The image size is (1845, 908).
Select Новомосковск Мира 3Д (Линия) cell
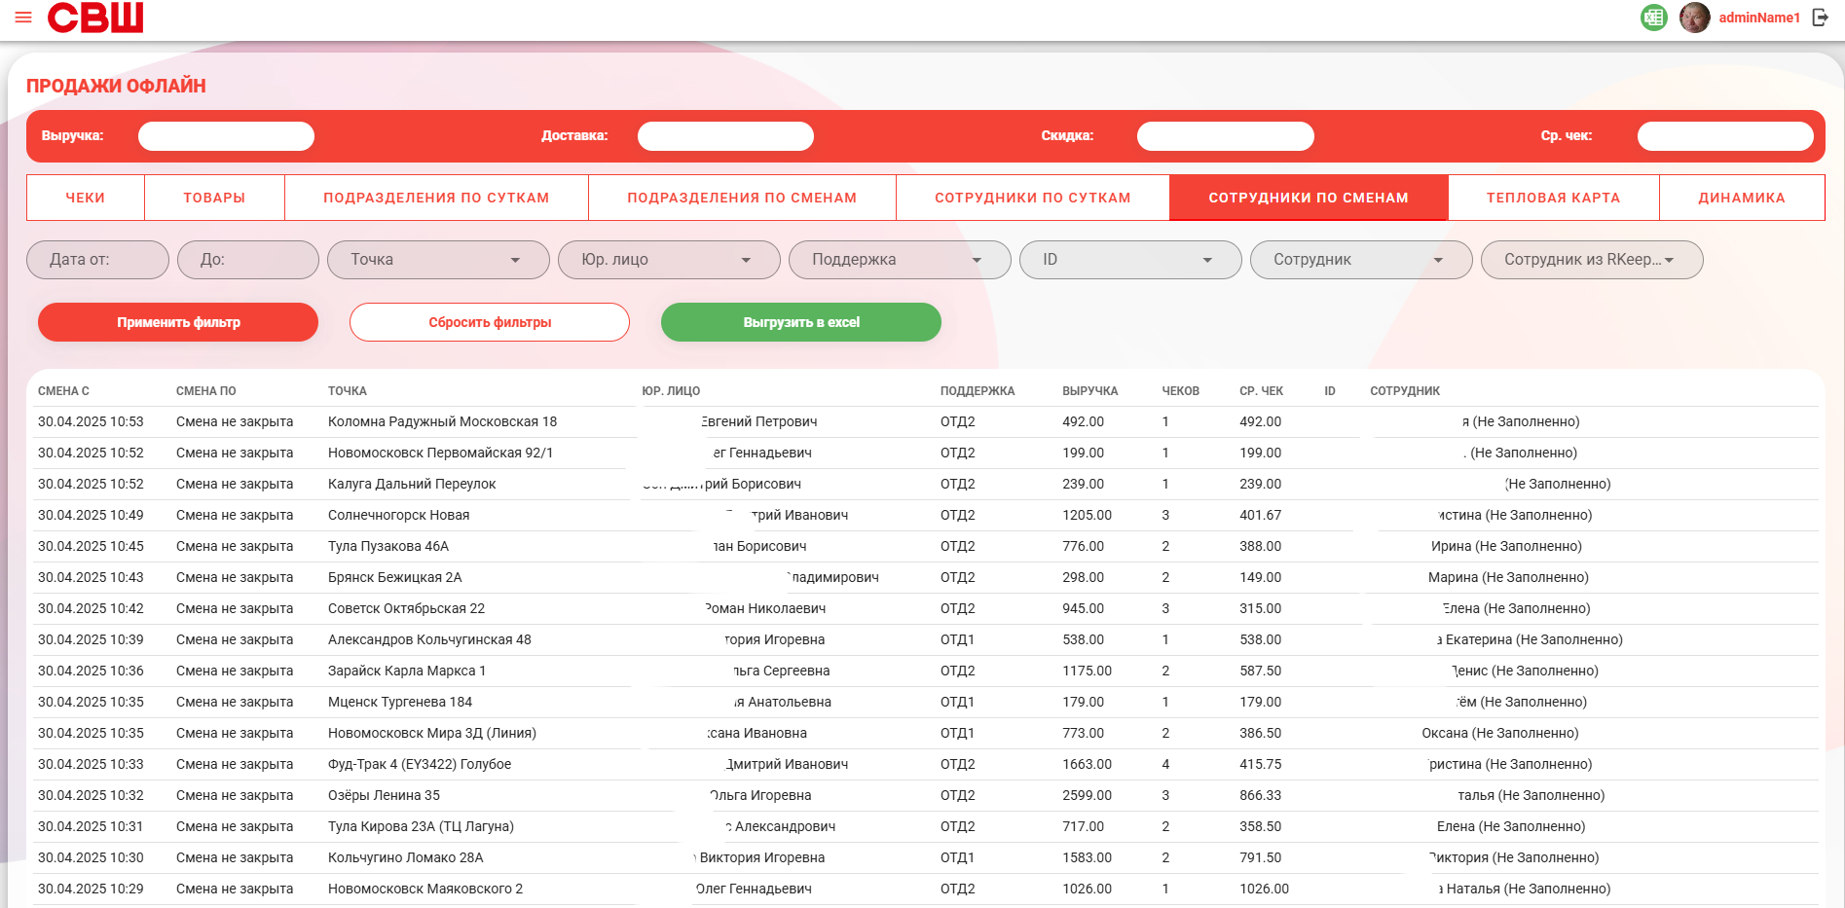point(432,733)
